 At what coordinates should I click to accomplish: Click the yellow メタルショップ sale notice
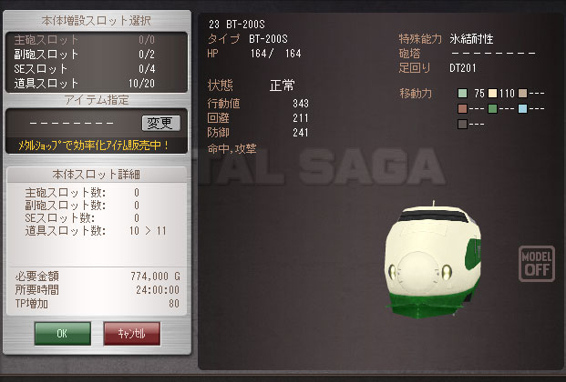point(94,146)
